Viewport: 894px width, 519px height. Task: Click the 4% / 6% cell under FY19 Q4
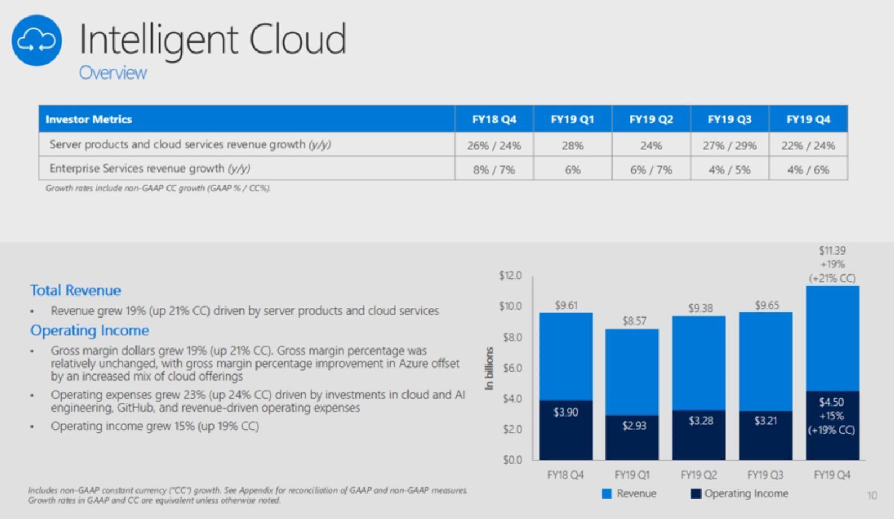click(808, 170)
